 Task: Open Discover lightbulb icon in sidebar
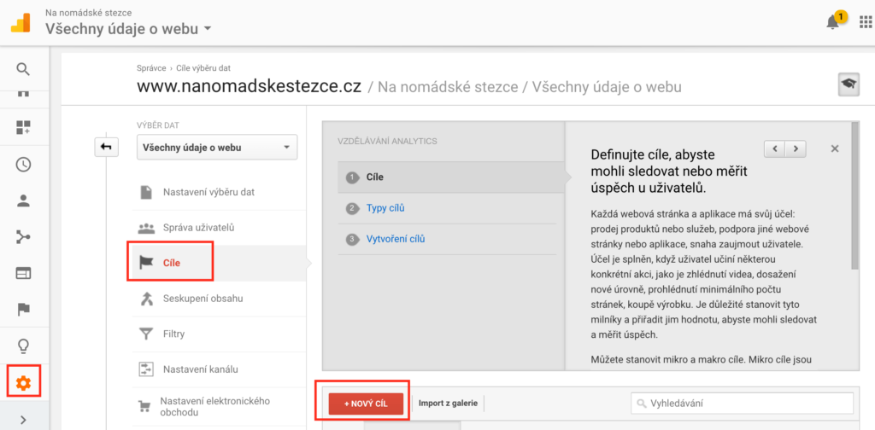tap(24, 346)
